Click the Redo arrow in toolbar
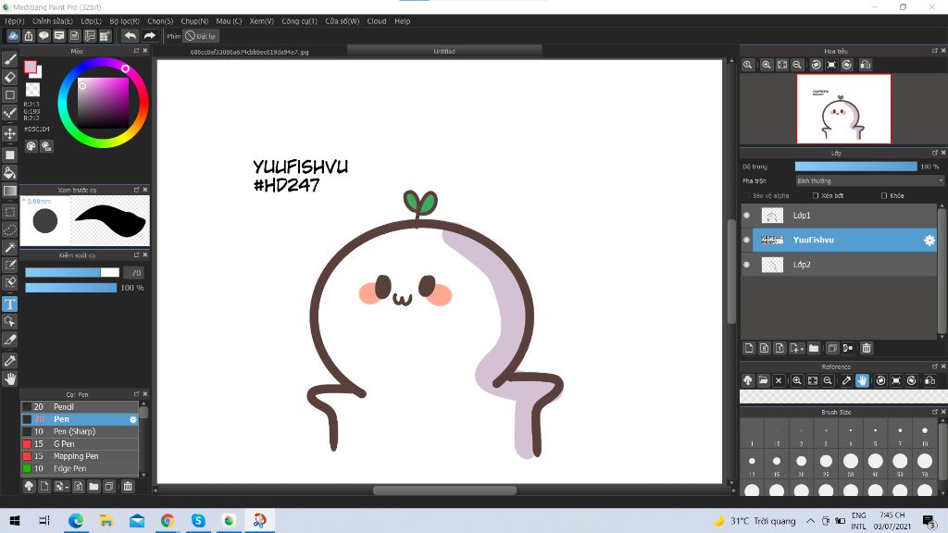Screen dimensions: 948x533 pyautogui.click(x=149, y=36)
